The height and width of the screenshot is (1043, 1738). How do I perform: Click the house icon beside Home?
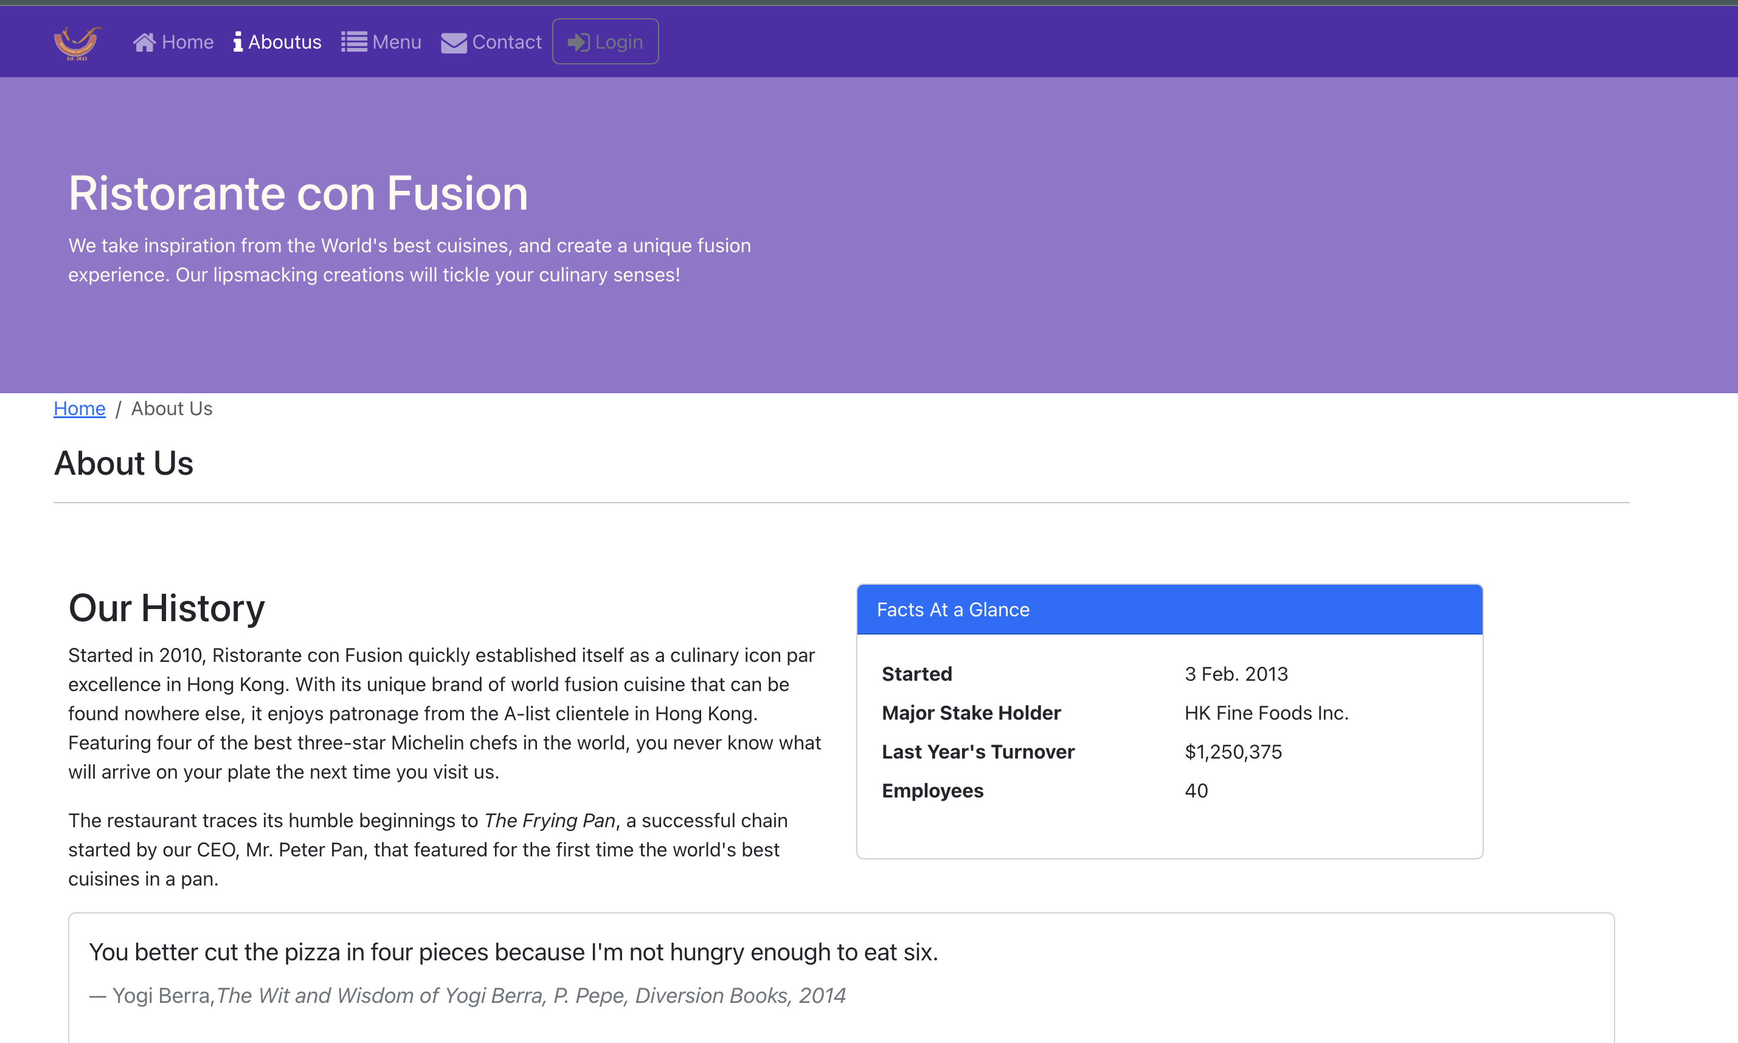point(144,42)
